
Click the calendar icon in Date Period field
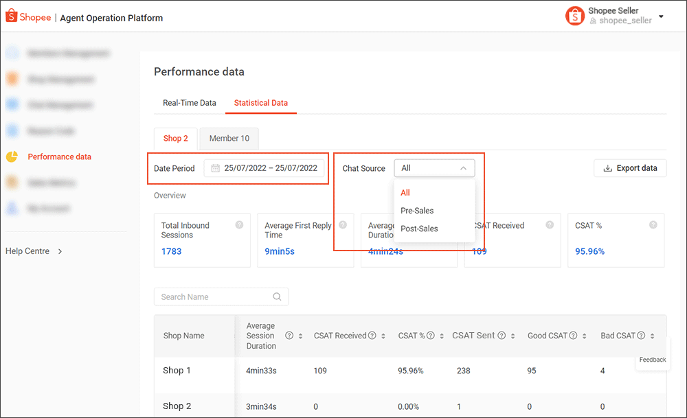(216, 167)
